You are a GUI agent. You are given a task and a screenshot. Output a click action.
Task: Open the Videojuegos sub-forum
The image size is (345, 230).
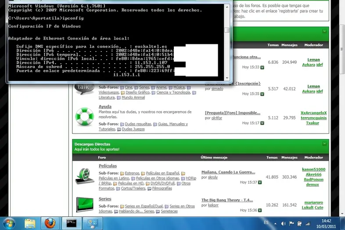coord(109,93)
